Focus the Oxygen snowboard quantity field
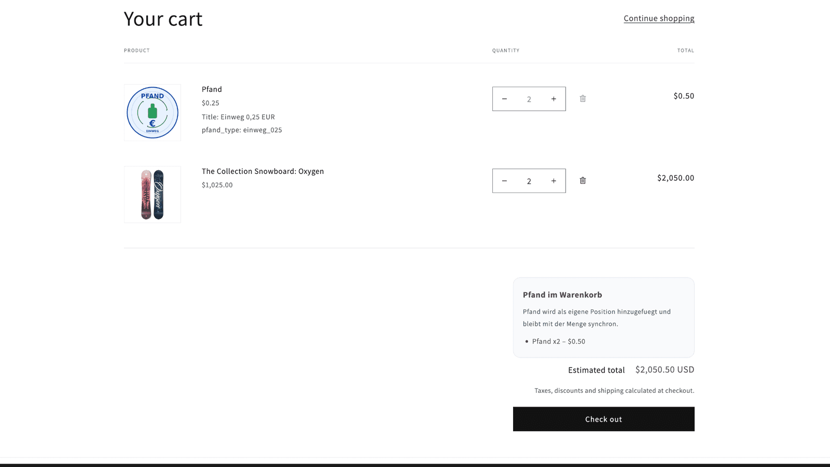The image size is (830, 467). (529, 181)
